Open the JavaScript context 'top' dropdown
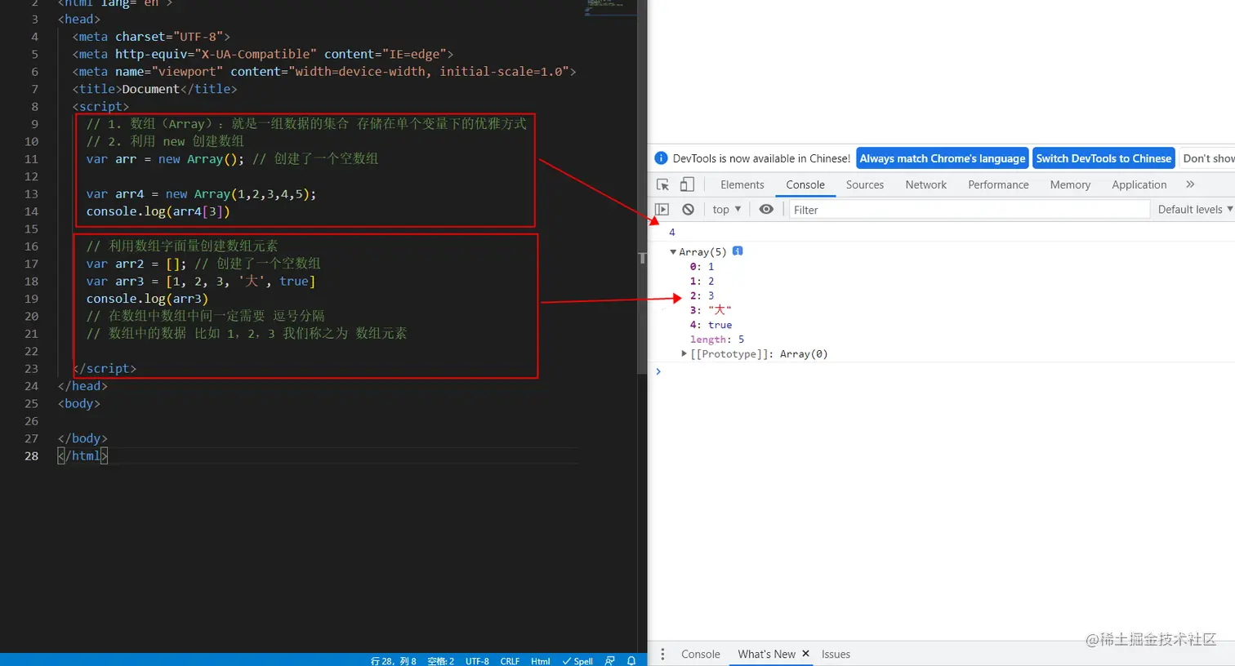 click(726, 210)
